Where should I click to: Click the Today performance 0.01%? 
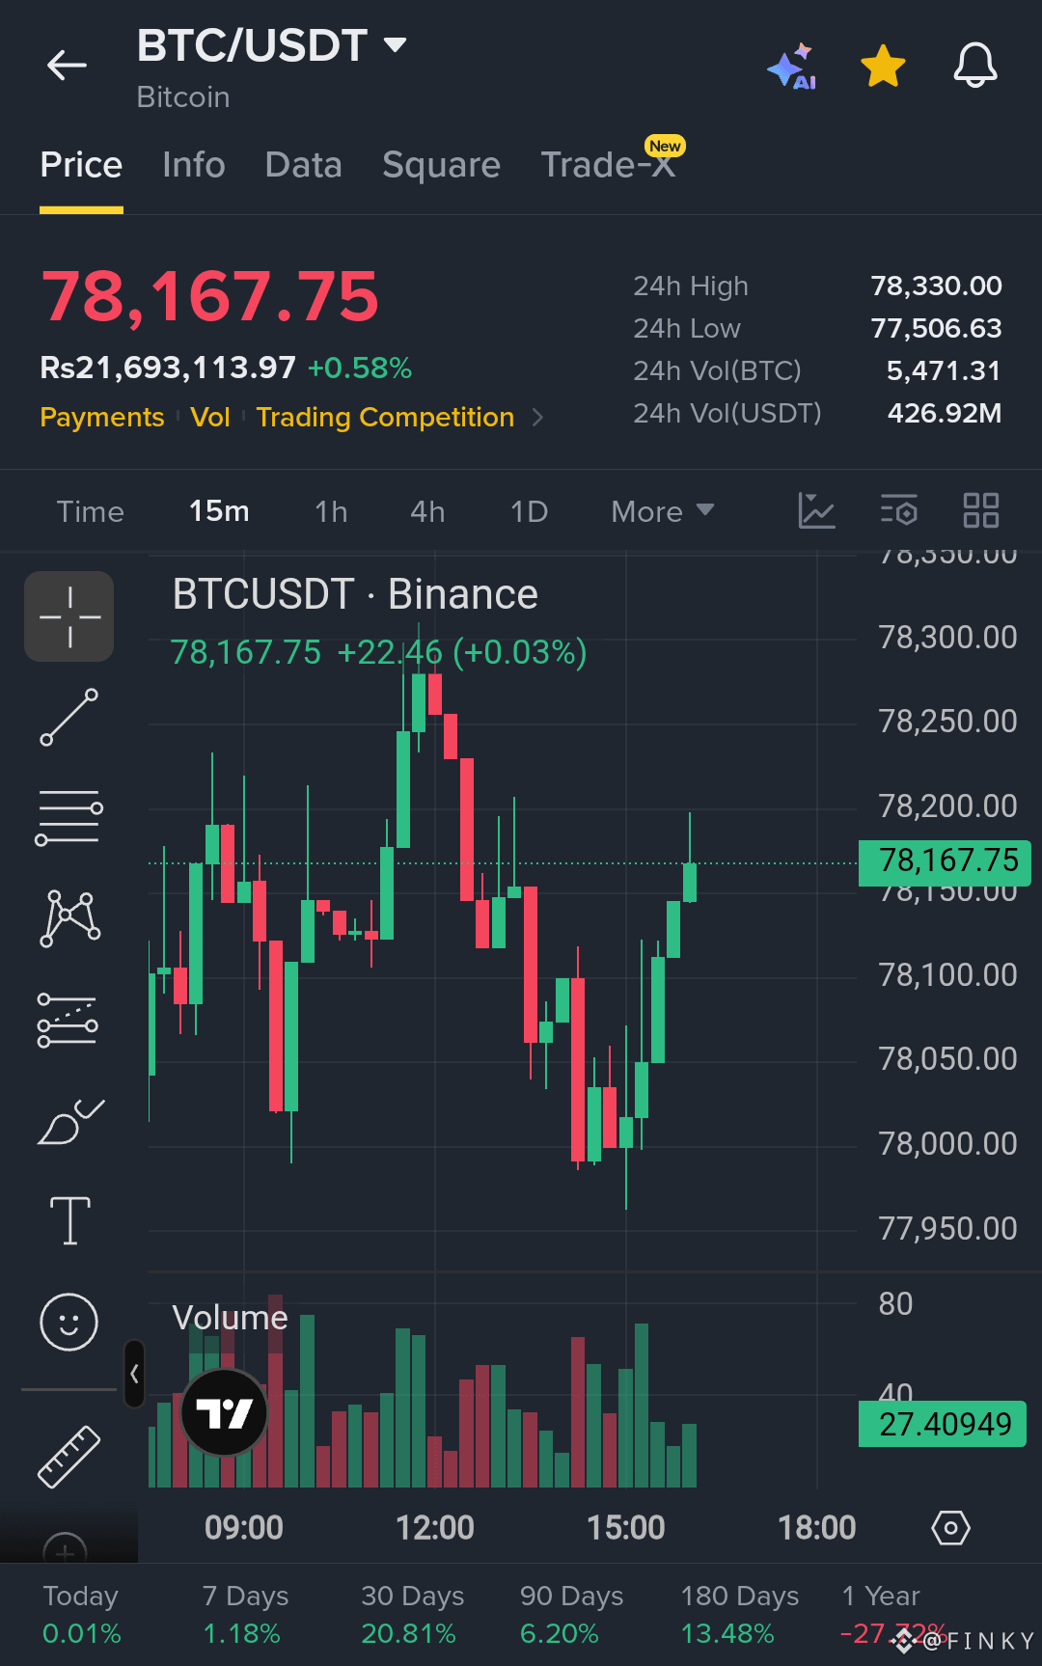click(82, 1634)
